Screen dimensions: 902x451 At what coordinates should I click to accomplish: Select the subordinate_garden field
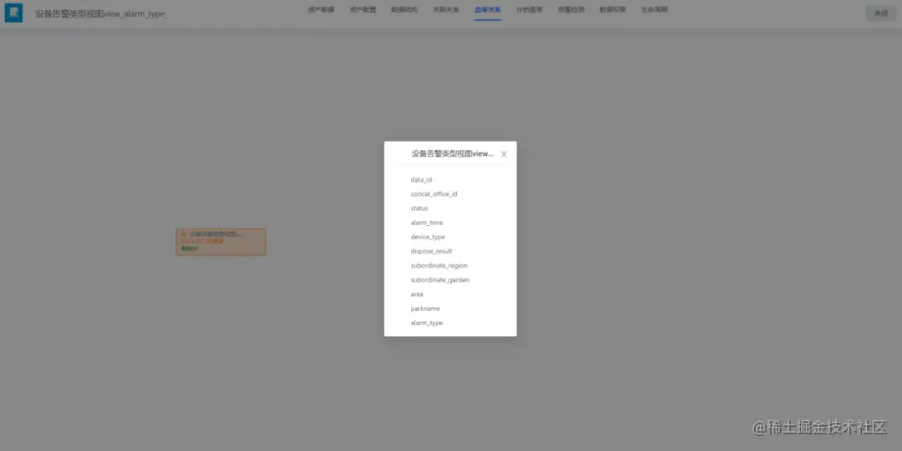pos(440,280)
